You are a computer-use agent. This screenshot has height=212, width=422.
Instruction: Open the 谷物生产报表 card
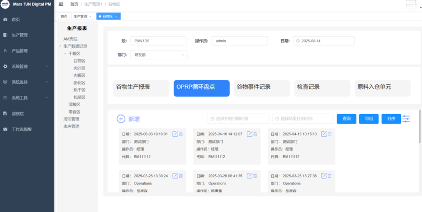tap(141, 88)
